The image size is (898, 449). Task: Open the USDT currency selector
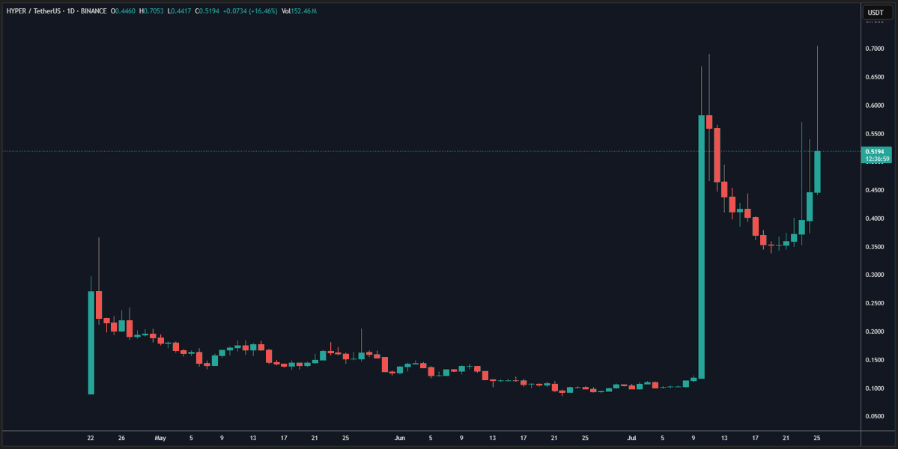pos(876,12)
